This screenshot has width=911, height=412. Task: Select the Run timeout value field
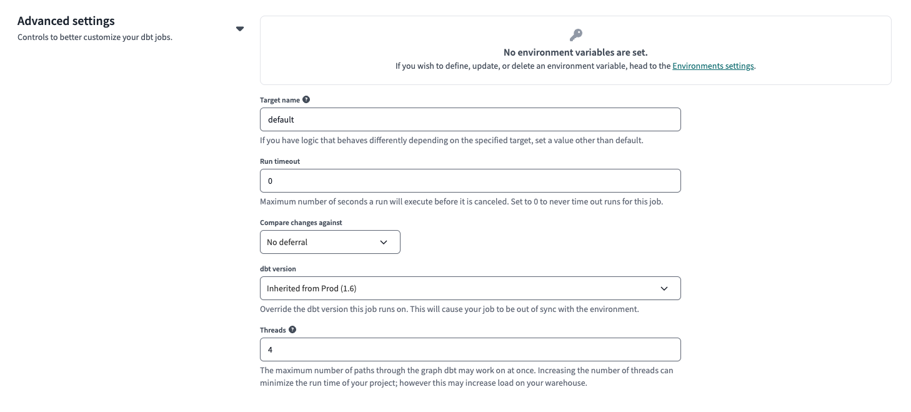click(470, 181)
